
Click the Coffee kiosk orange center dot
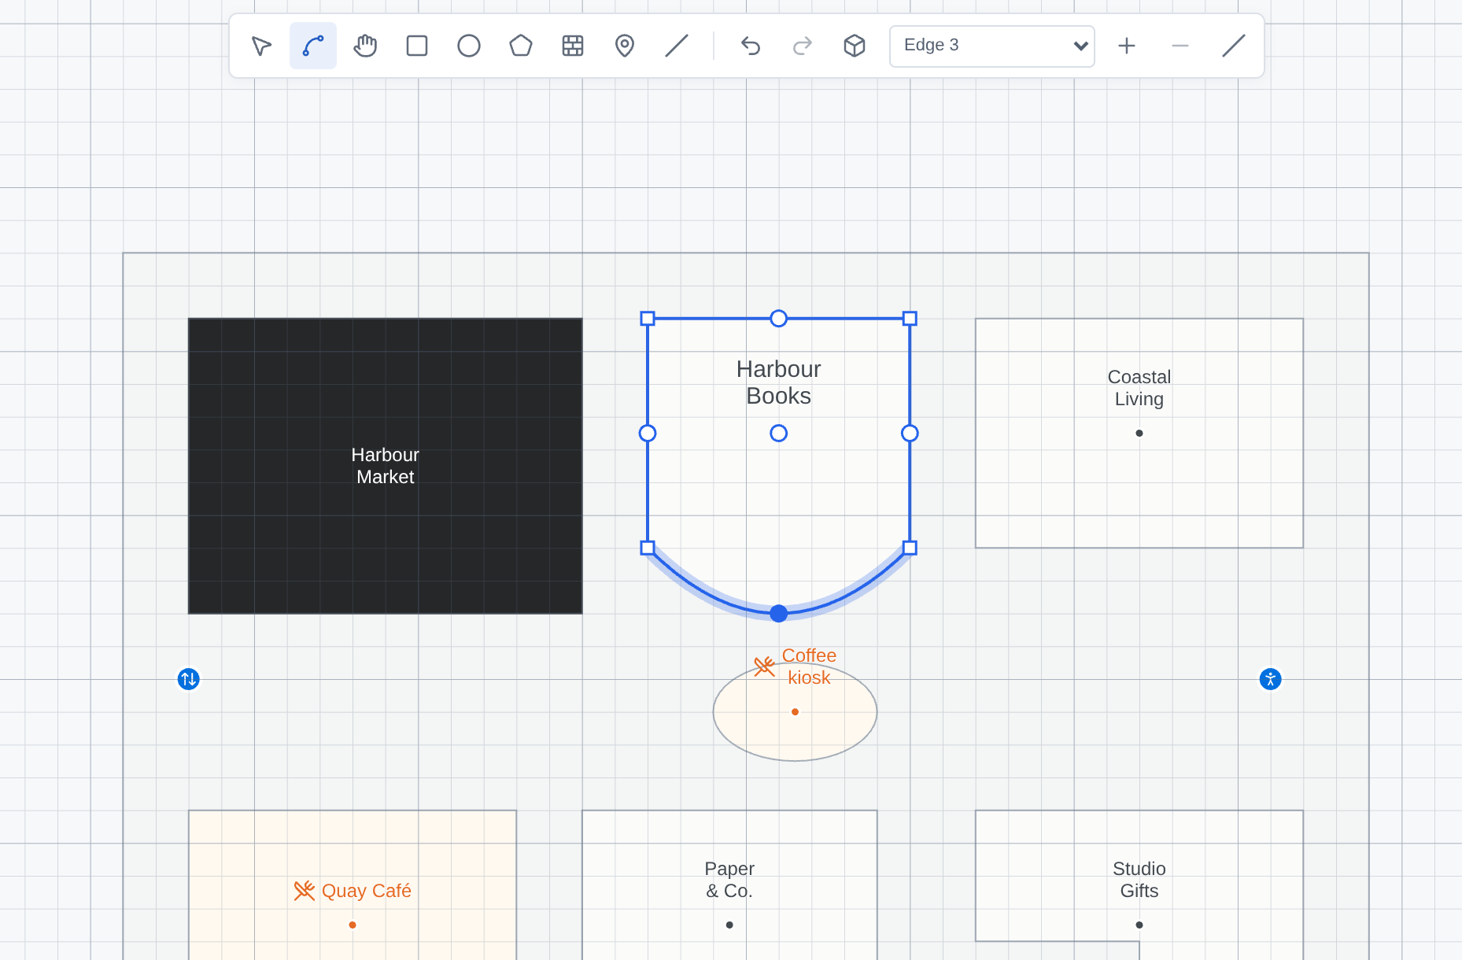coord(796,712)
